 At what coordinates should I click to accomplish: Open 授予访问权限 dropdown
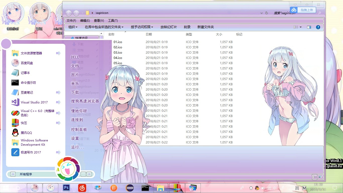point(142,27)
